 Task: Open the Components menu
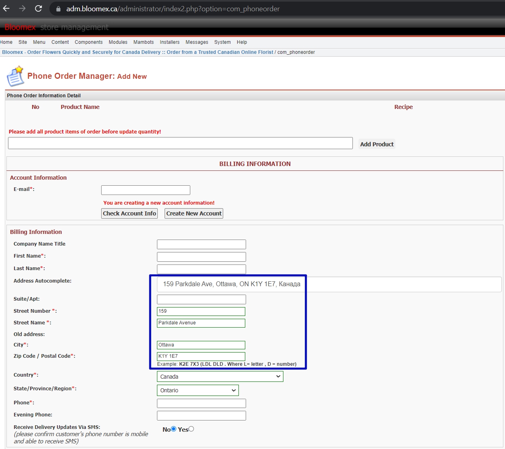pos(89,42)
